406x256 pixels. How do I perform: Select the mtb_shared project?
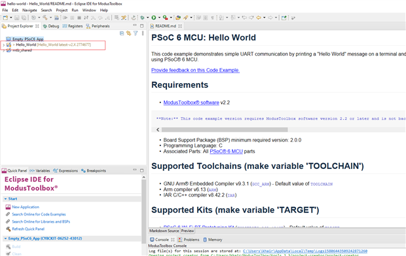click(19, 50)
